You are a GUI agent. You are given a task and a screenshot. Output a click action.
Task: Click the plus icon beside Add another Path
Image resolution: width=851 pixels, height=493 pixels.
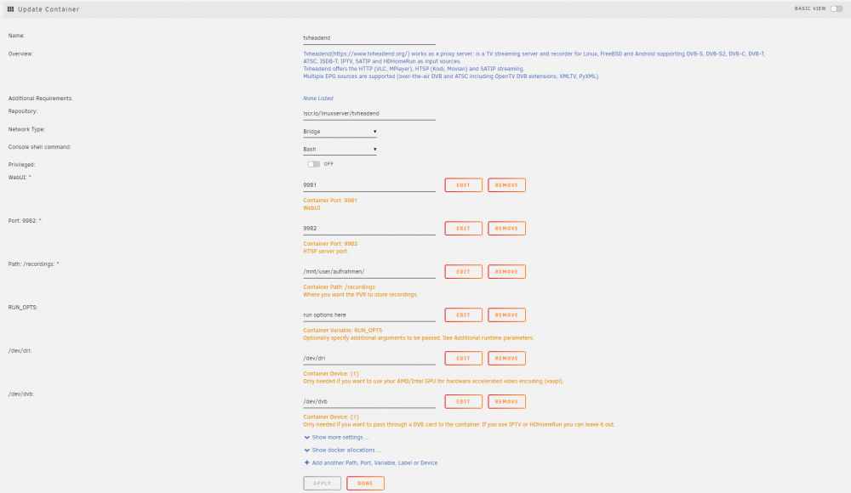306,462
